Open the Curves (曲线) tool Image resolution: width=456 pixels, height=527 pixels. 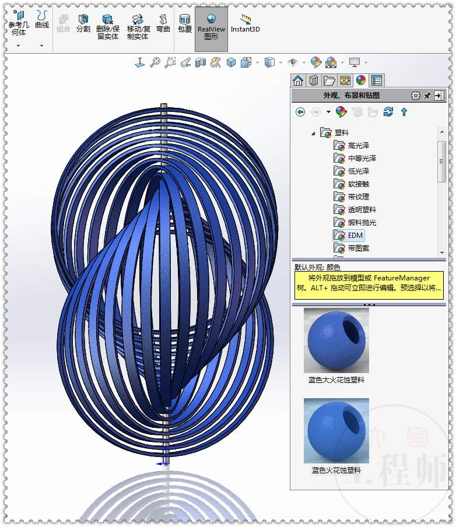(42, 19)
